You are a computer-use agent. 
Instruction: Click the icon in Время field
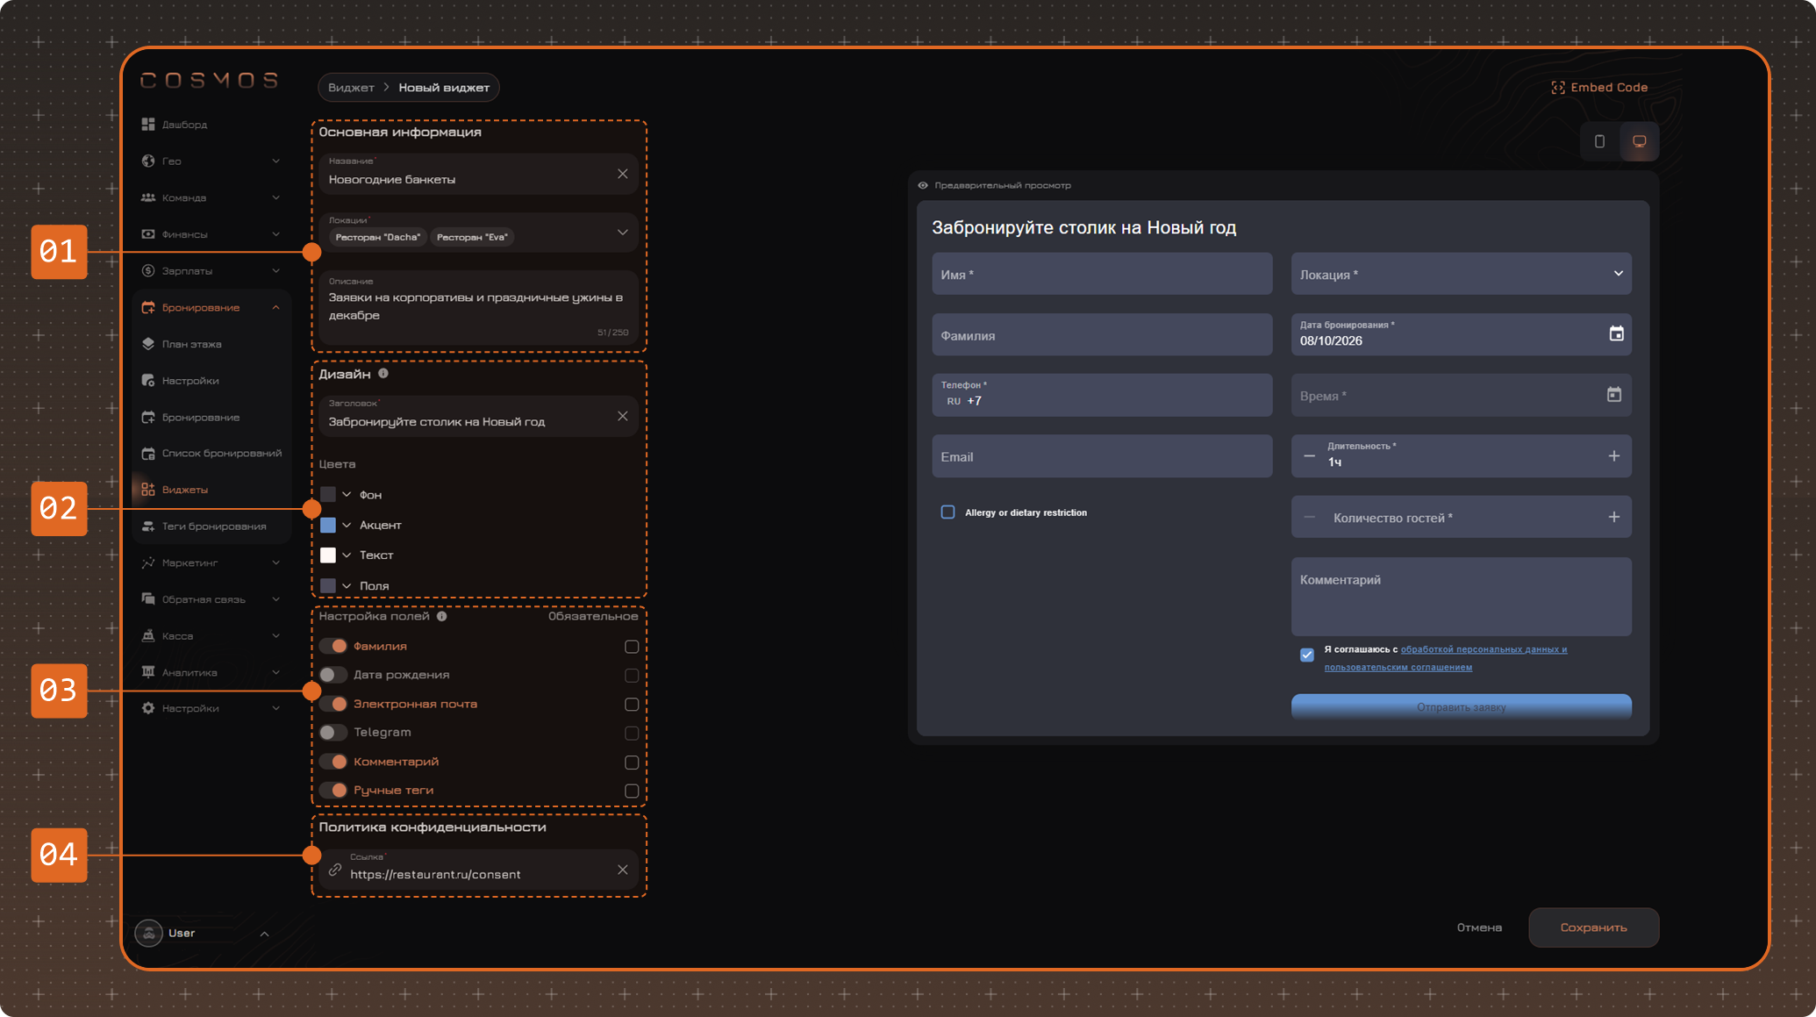(1613, 395)
